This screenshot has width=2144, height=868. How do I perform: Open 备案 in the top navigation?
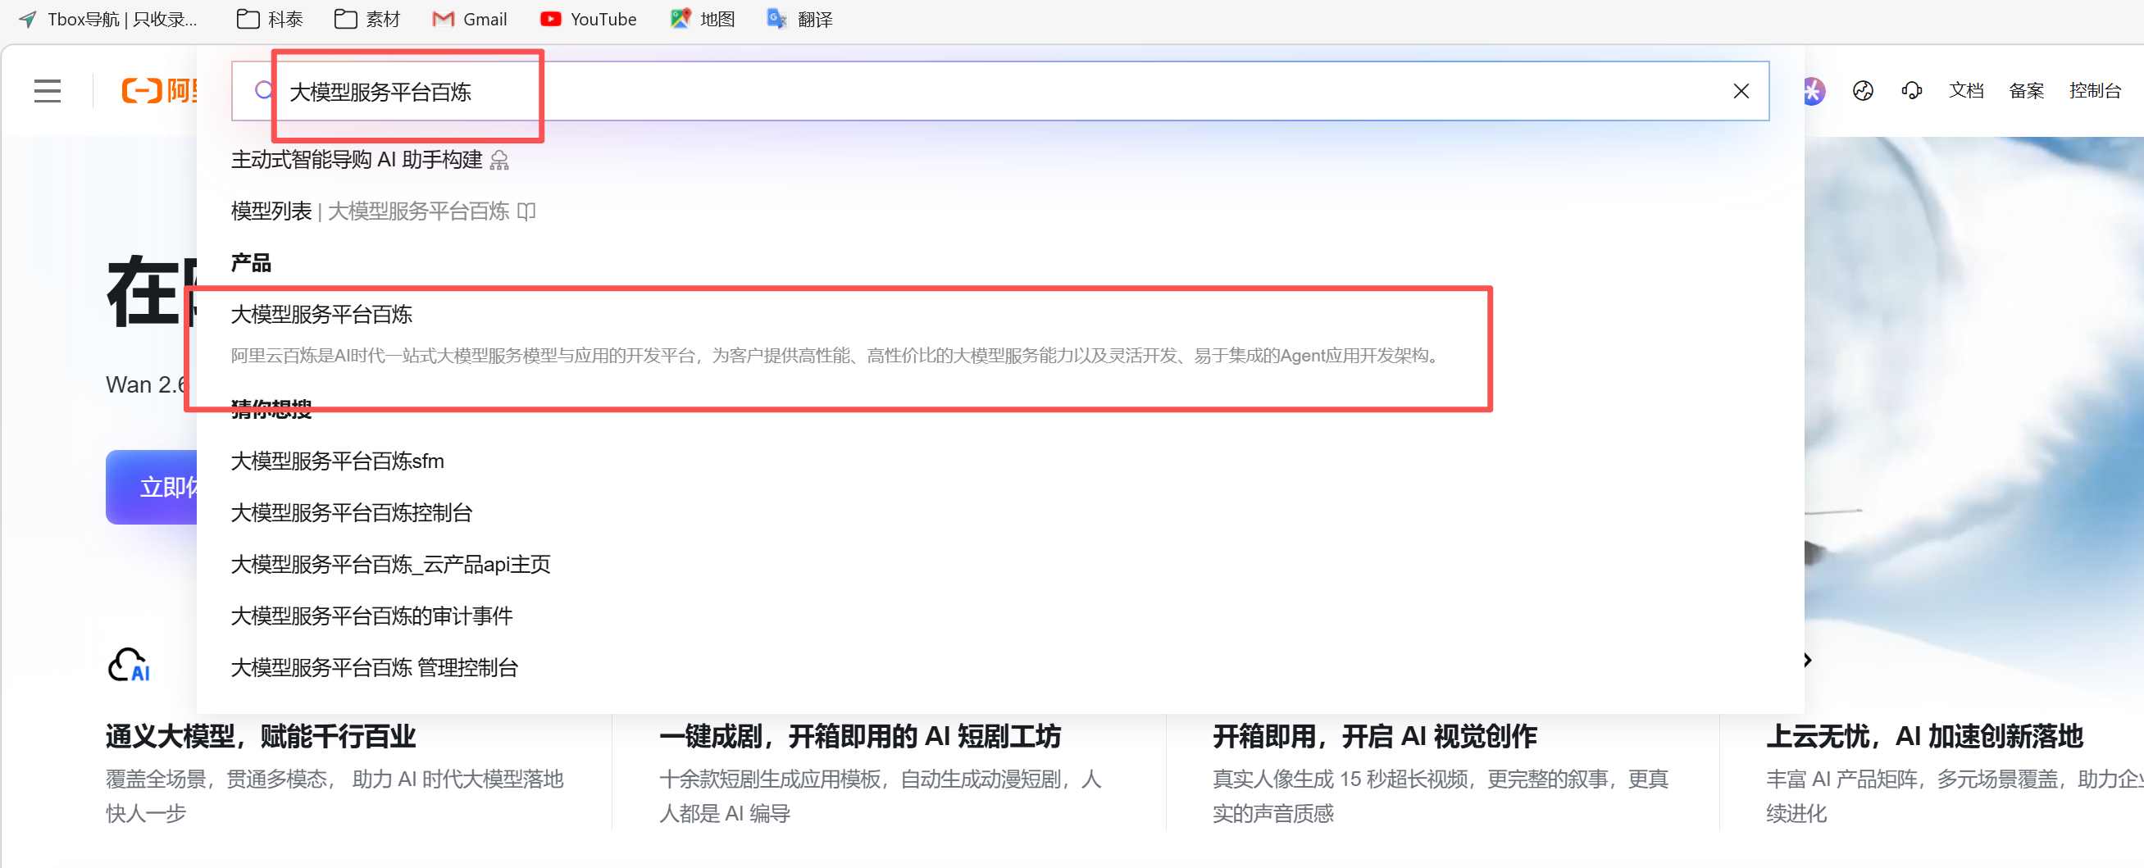(x=2026, y=91)
